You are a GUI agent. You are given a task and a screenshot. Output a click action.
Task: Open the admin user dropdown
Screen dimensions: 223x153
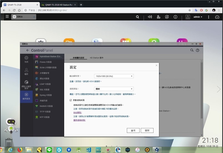coord(198,17)
